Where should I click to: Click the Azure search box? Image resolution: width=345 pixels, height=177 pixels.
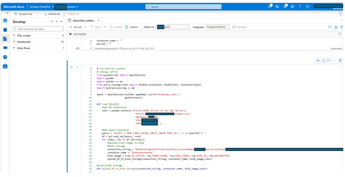click(x=183, y=7)
